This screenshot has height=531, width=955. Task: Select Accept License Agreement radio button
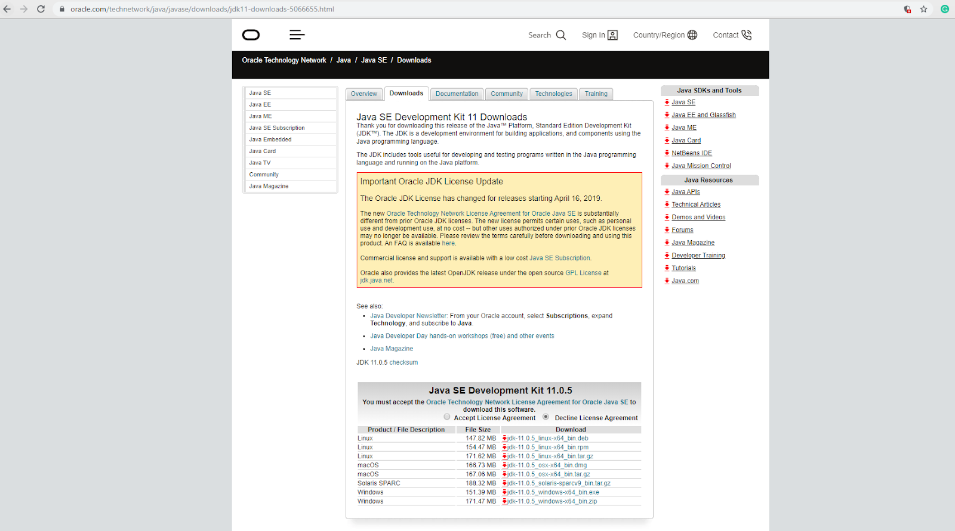point(447,417)
